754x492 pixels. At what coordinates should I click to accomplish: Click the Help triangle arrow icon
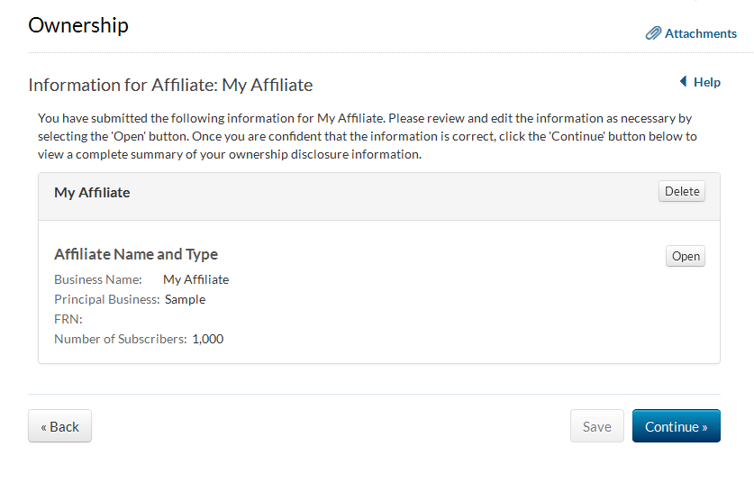(x=683, y=82)
